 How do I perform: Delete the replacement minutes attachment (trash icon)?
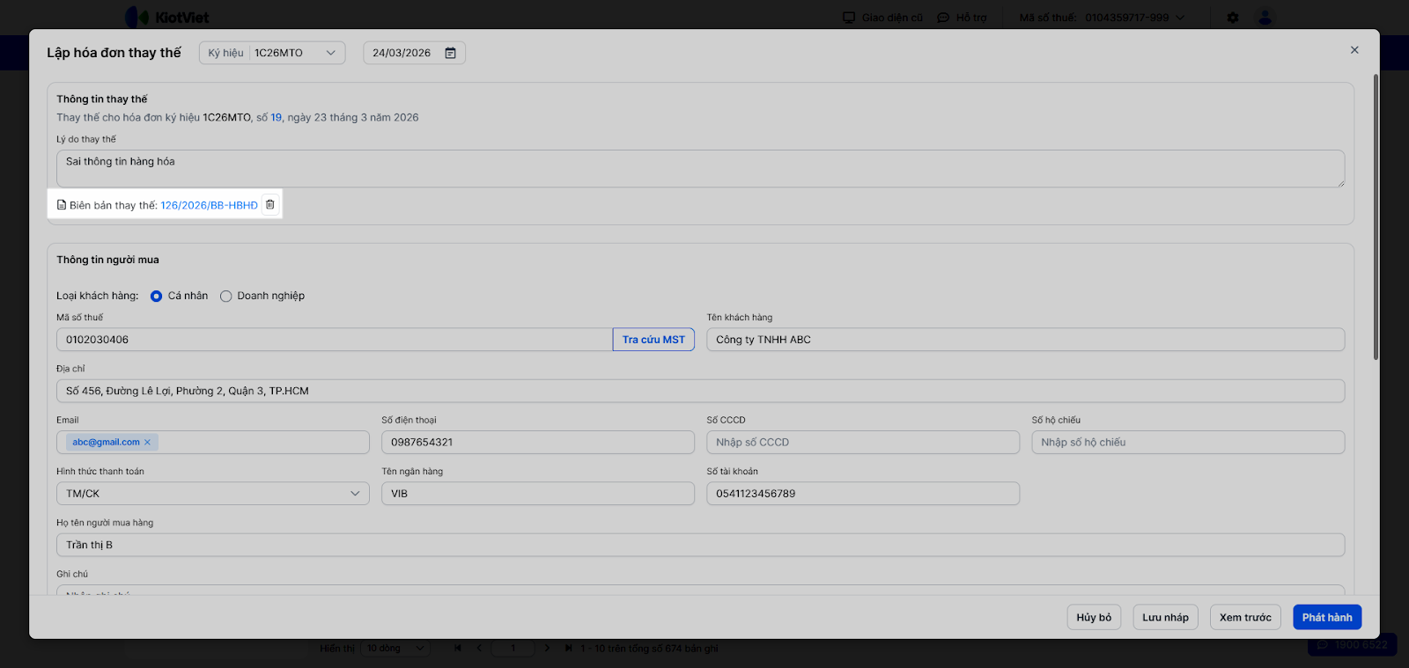[270, 205]
